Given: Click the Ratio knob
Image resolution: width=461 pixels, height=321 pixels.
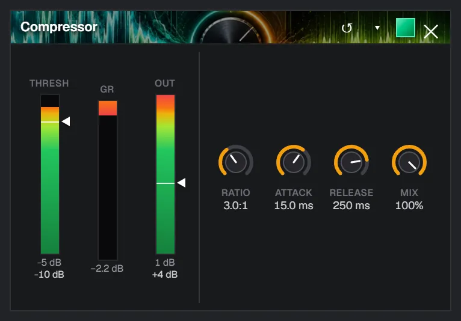Looking at the screenshot, I should point(236,161).
